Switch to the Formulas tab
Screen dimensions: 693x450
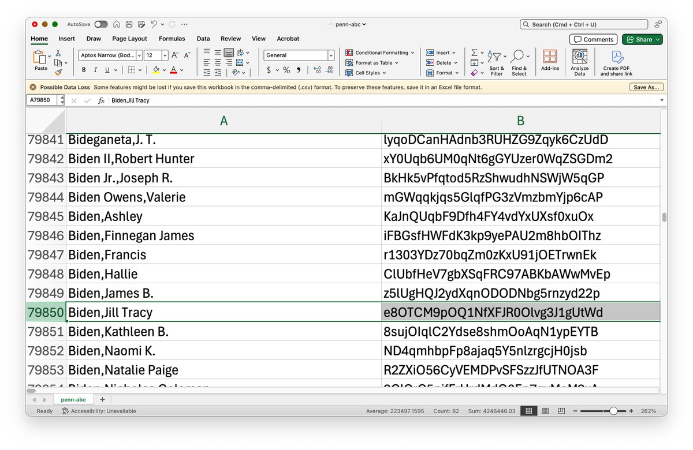172,39
